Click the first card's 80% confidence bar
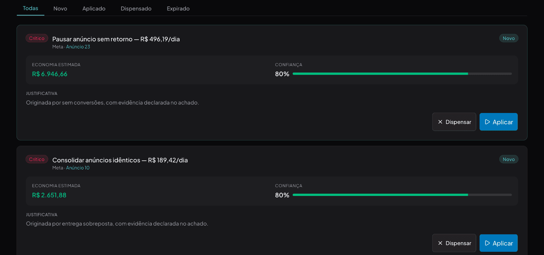Screen dimensions: 544x255 coord(402,74)
